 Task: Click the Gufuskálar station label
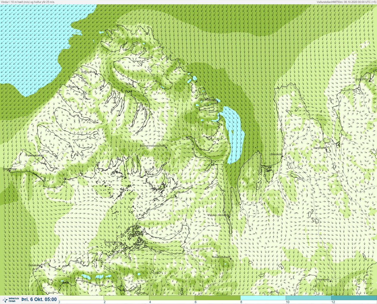[34, 265]
